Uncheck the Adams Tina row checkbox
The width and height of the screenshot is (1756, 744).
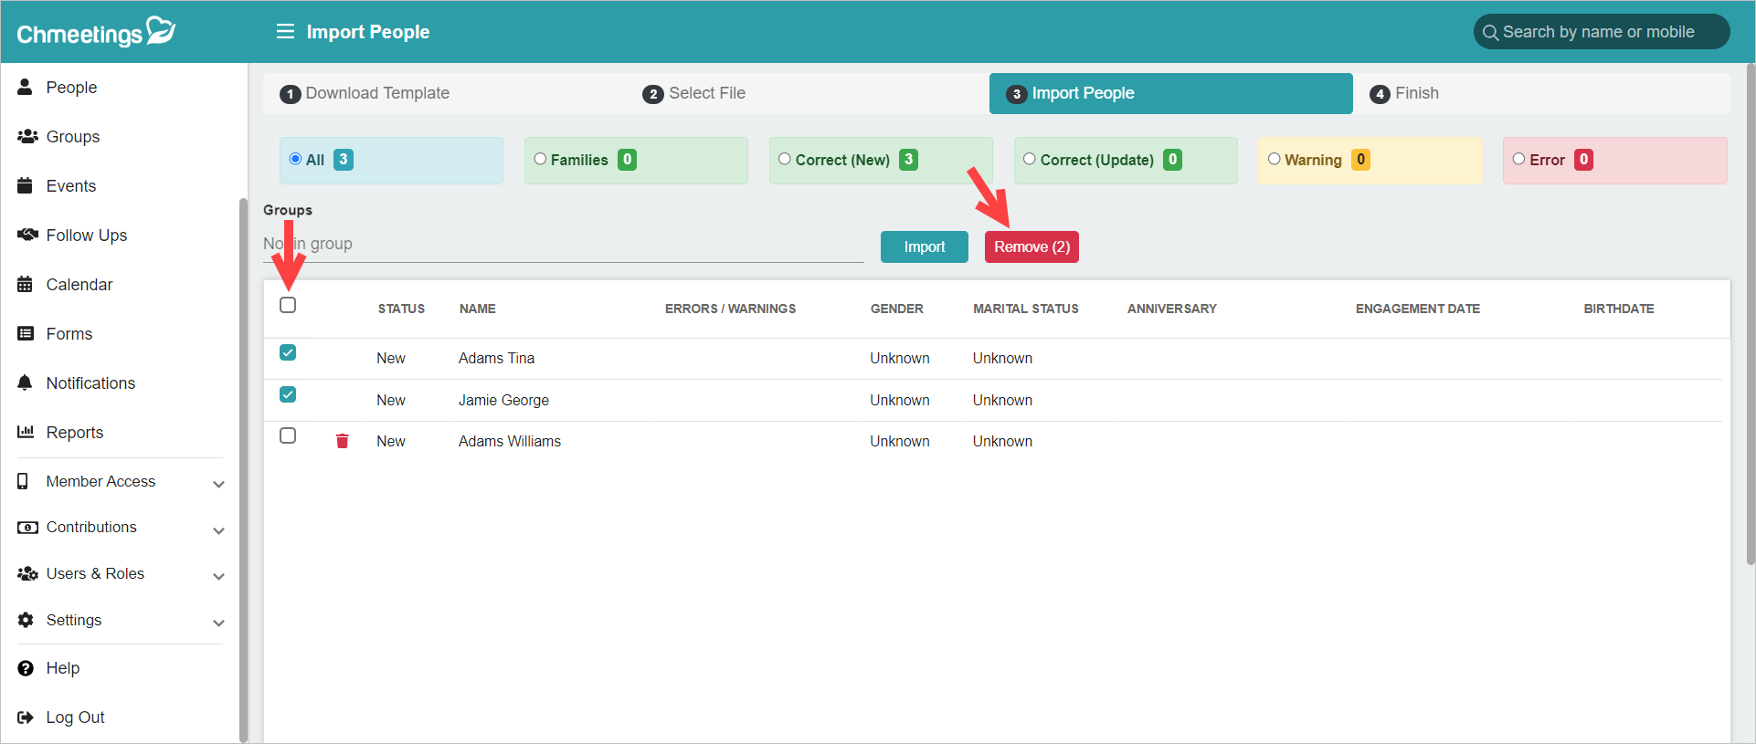[x=288, y=352]
